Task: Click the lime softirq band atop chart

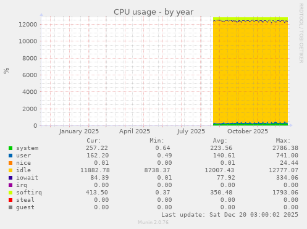Action: point(250,19)
